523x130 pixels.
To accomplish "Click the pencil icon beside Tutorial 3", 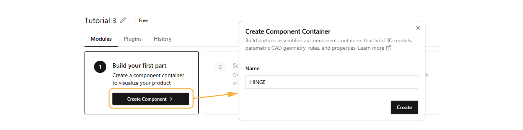I will coord(123,20).
